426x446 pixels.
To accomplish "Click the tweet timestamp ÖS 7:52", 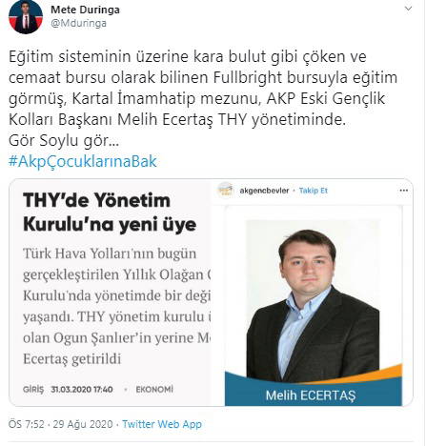I will tap(27, 424).
